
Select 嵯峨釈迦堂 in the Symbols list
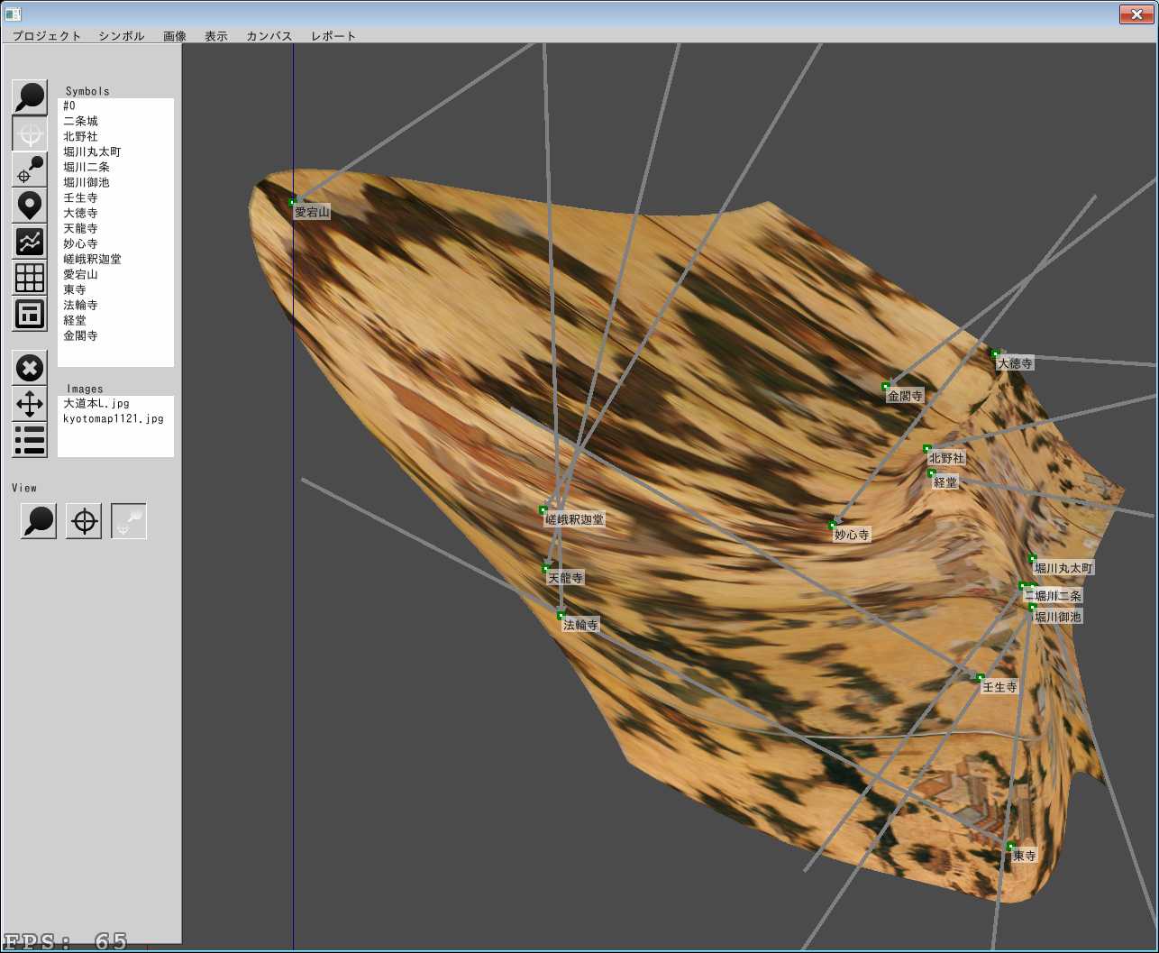pyautogui.click(x=92, y=259)
